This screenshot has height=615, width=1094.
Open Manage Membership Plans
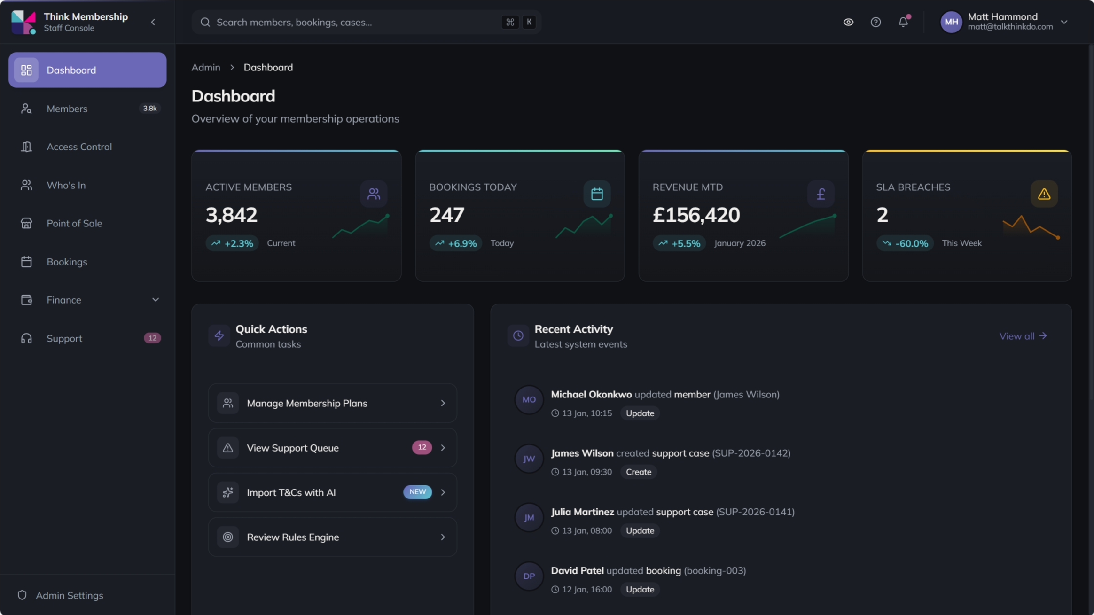[x=332, y=403]
